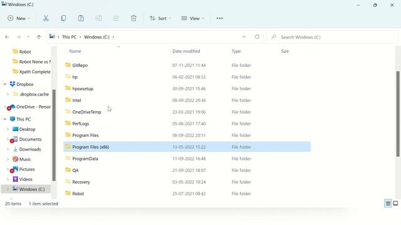
Task: Click the Intel folder icon
Action: coord(68,100)
